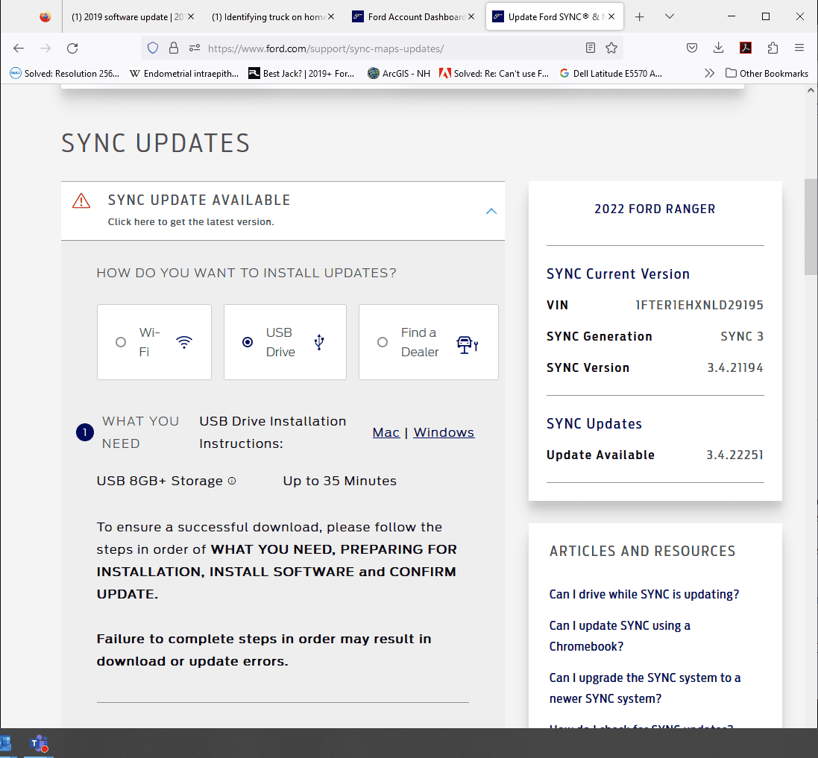818x758 pixels.
Task: Click the USB symbol icon
Action: click(319, 342)
